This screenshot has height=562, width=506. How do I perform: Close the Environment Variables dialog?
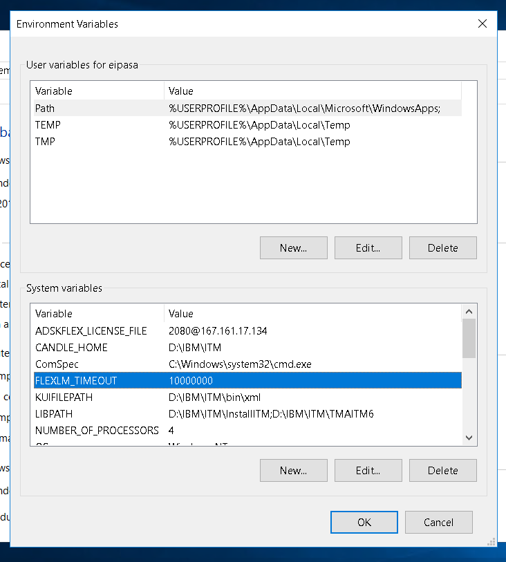point(482,24)
